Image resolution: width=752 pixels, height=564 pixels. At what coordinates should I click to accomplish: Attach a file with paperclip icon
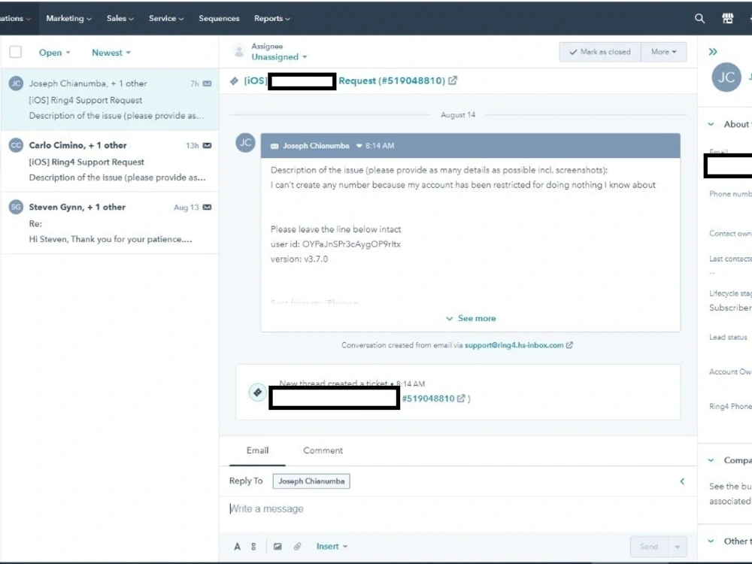[297, 546]
